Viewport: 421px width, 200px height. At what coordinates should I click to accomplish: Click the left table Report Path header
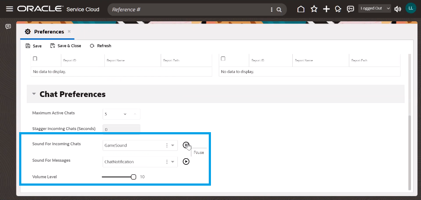tap(171, 60)
